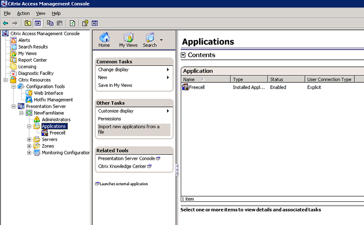Click the Citrix Access Management Console root node

pyautogui.click(x=45, y=34)
